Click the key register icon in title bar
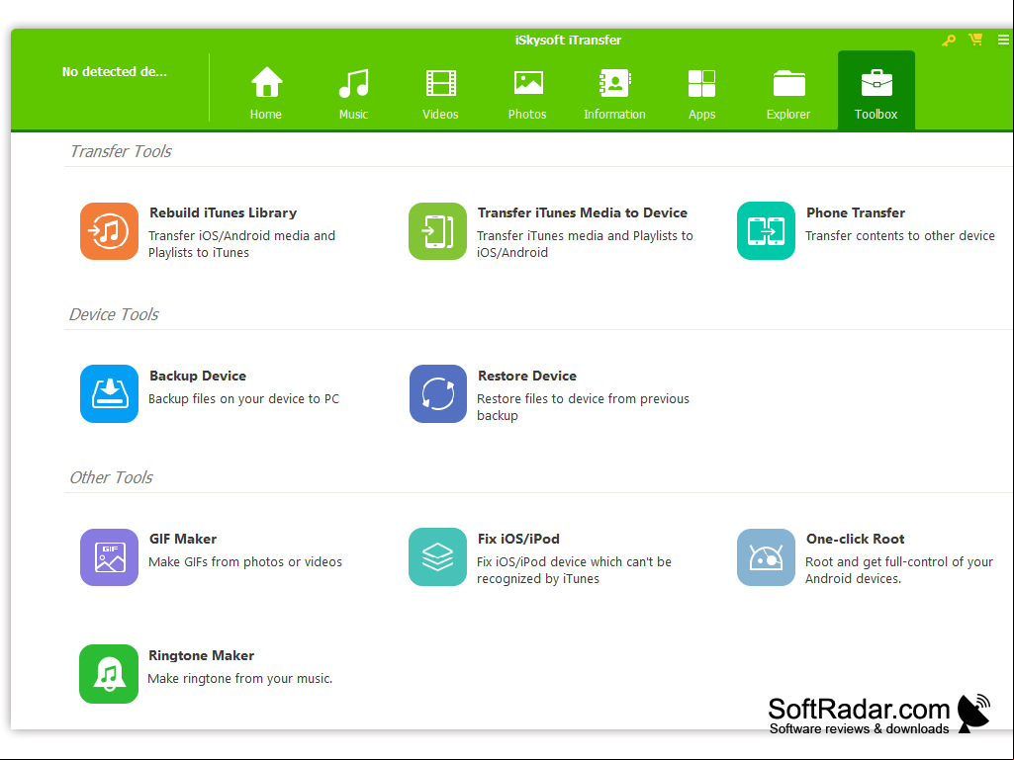 click(x=949, y=41)
